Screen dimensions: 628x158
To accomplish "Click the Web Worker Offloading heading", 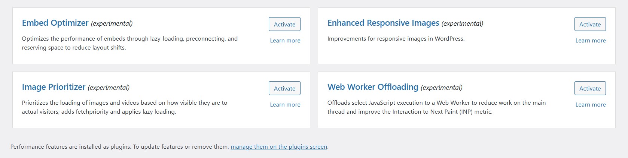I will (373, 87).
